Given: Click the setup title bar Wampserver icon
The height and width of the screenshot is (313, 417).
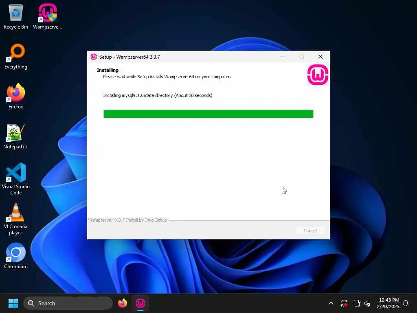Looking at the screenshot, I should [94, 57].
